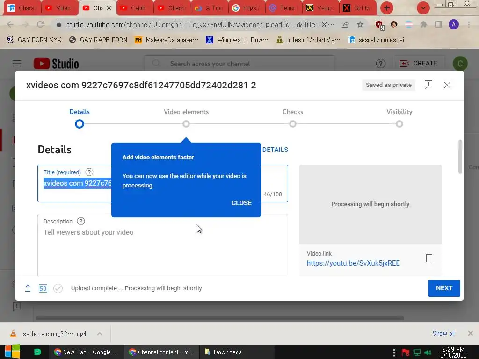This screenshot has width=479, height=359.
Task: Click the page horizontal scrollbar
Action: click(x=220, y=318)
